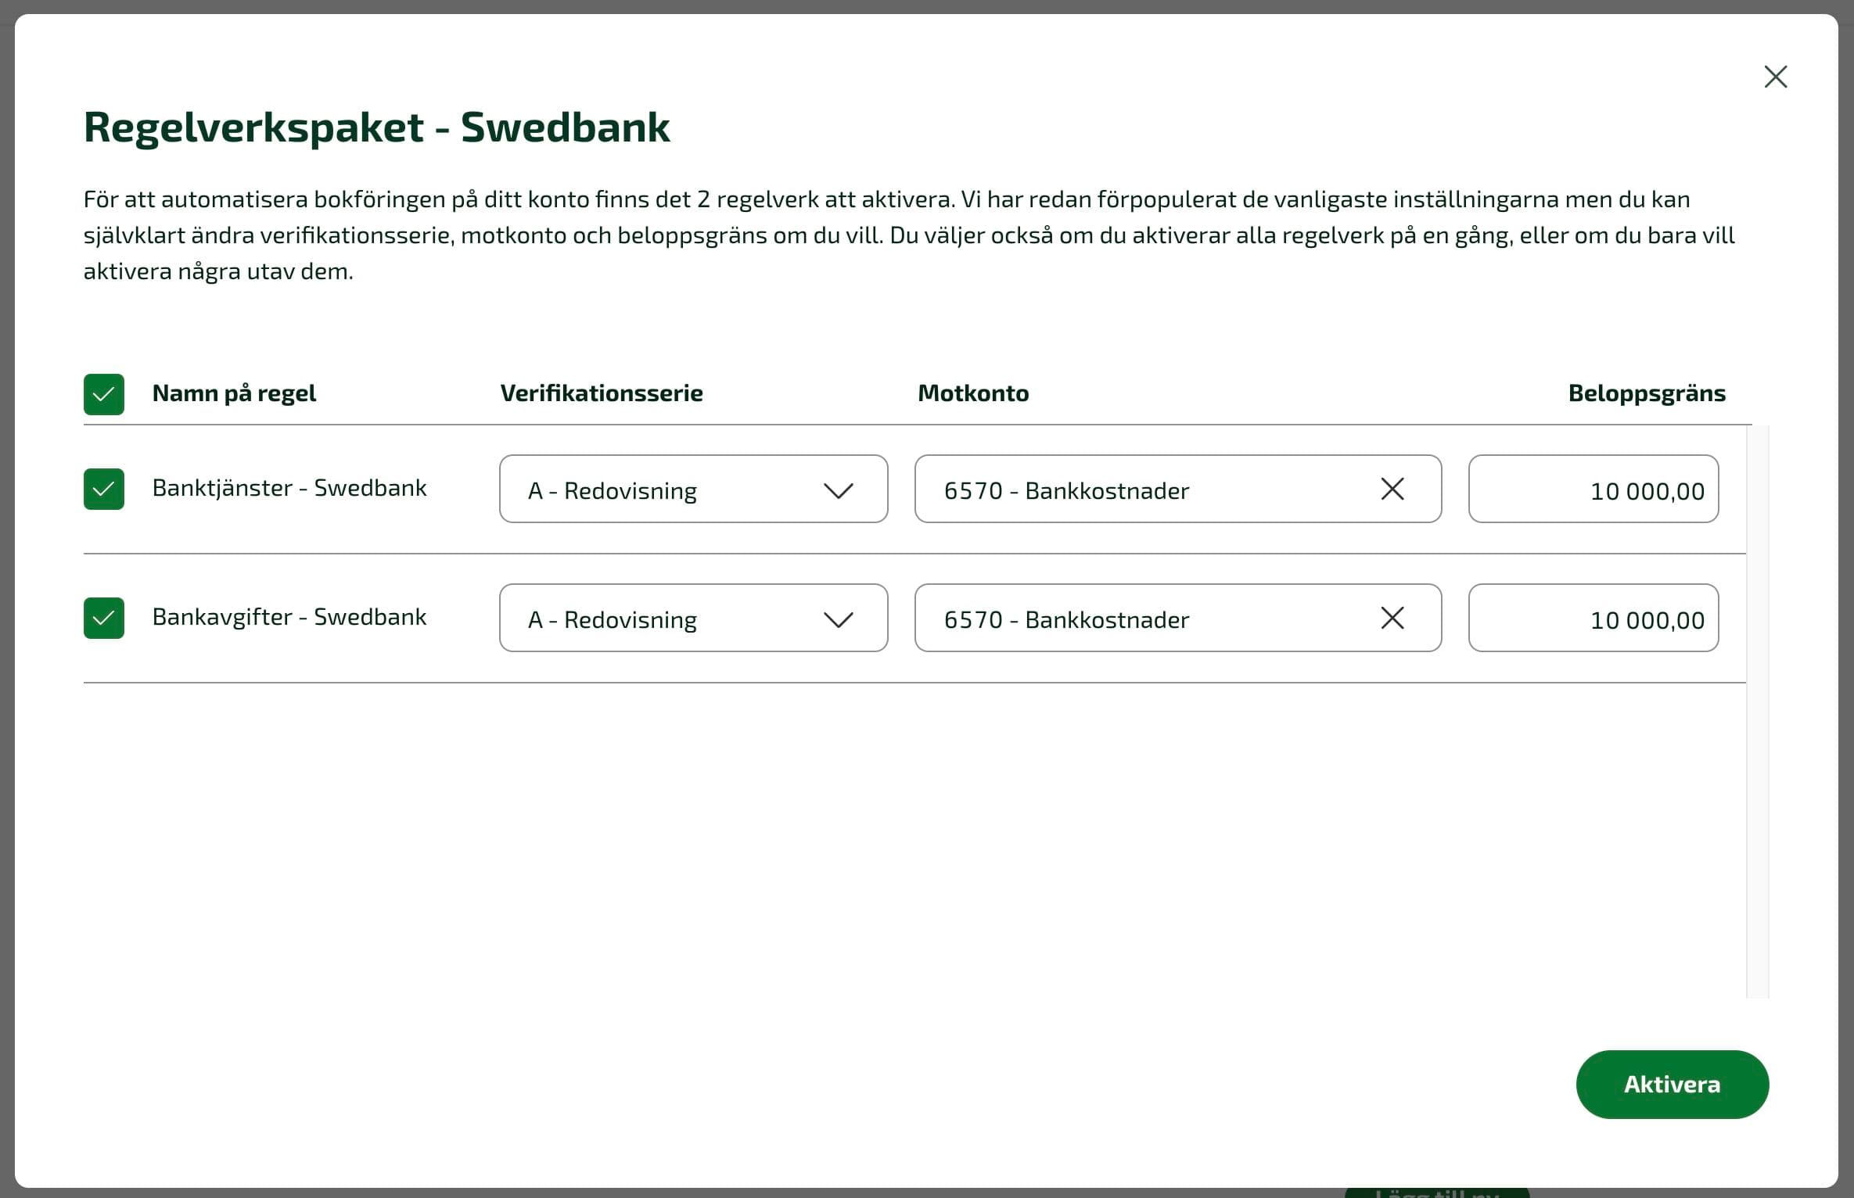Toggle the select-all checkbox in header
The width and height of the screenshot is (1854, 1198).
[x=104, y=394]
